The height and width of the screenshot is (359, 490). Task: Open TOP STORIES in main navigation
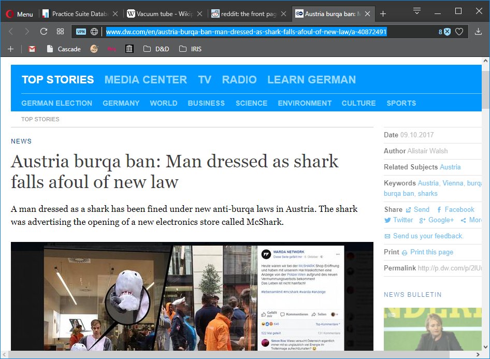pyautogui.click(x=58, y=80)
